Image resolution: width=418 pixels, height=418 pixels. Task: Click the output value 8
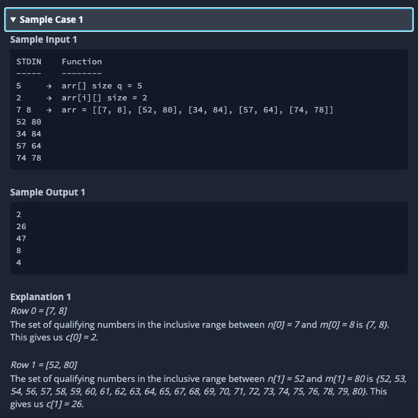[x=19, y=251]
